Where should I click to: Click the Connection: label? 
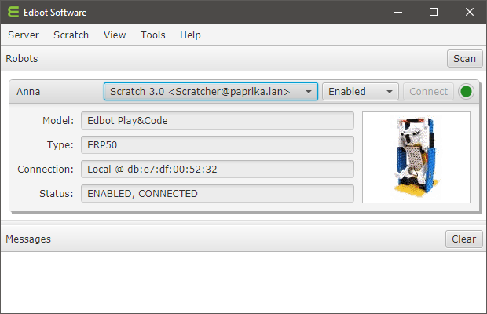(x=46, y=169)
